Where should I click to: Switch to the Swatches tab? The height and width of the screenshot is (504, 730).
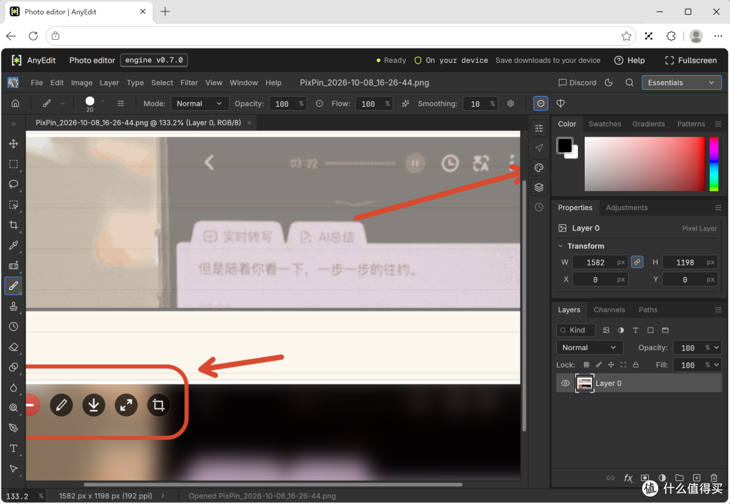(604, 124)
